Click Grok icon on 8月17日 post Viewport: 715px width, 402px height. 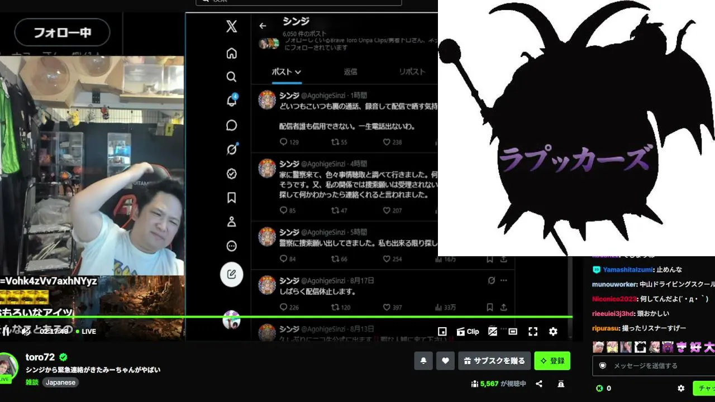(491, 280)
